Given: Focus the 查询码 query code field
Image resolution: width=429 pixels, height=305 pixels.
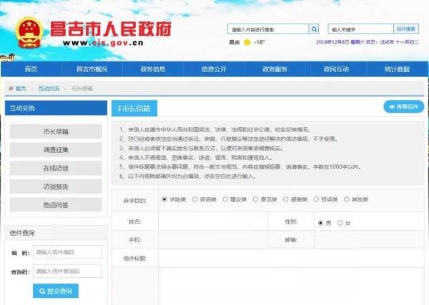Looking at the screenshot, I should coord(68,271).
